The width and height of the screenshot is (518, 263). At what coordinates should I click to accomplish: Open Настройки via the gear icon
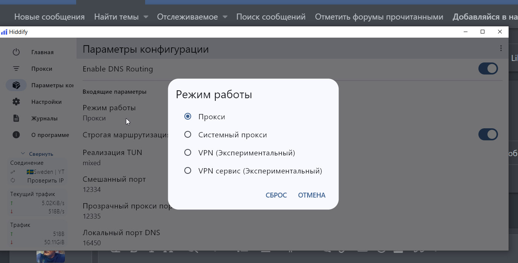pos(16,102)
